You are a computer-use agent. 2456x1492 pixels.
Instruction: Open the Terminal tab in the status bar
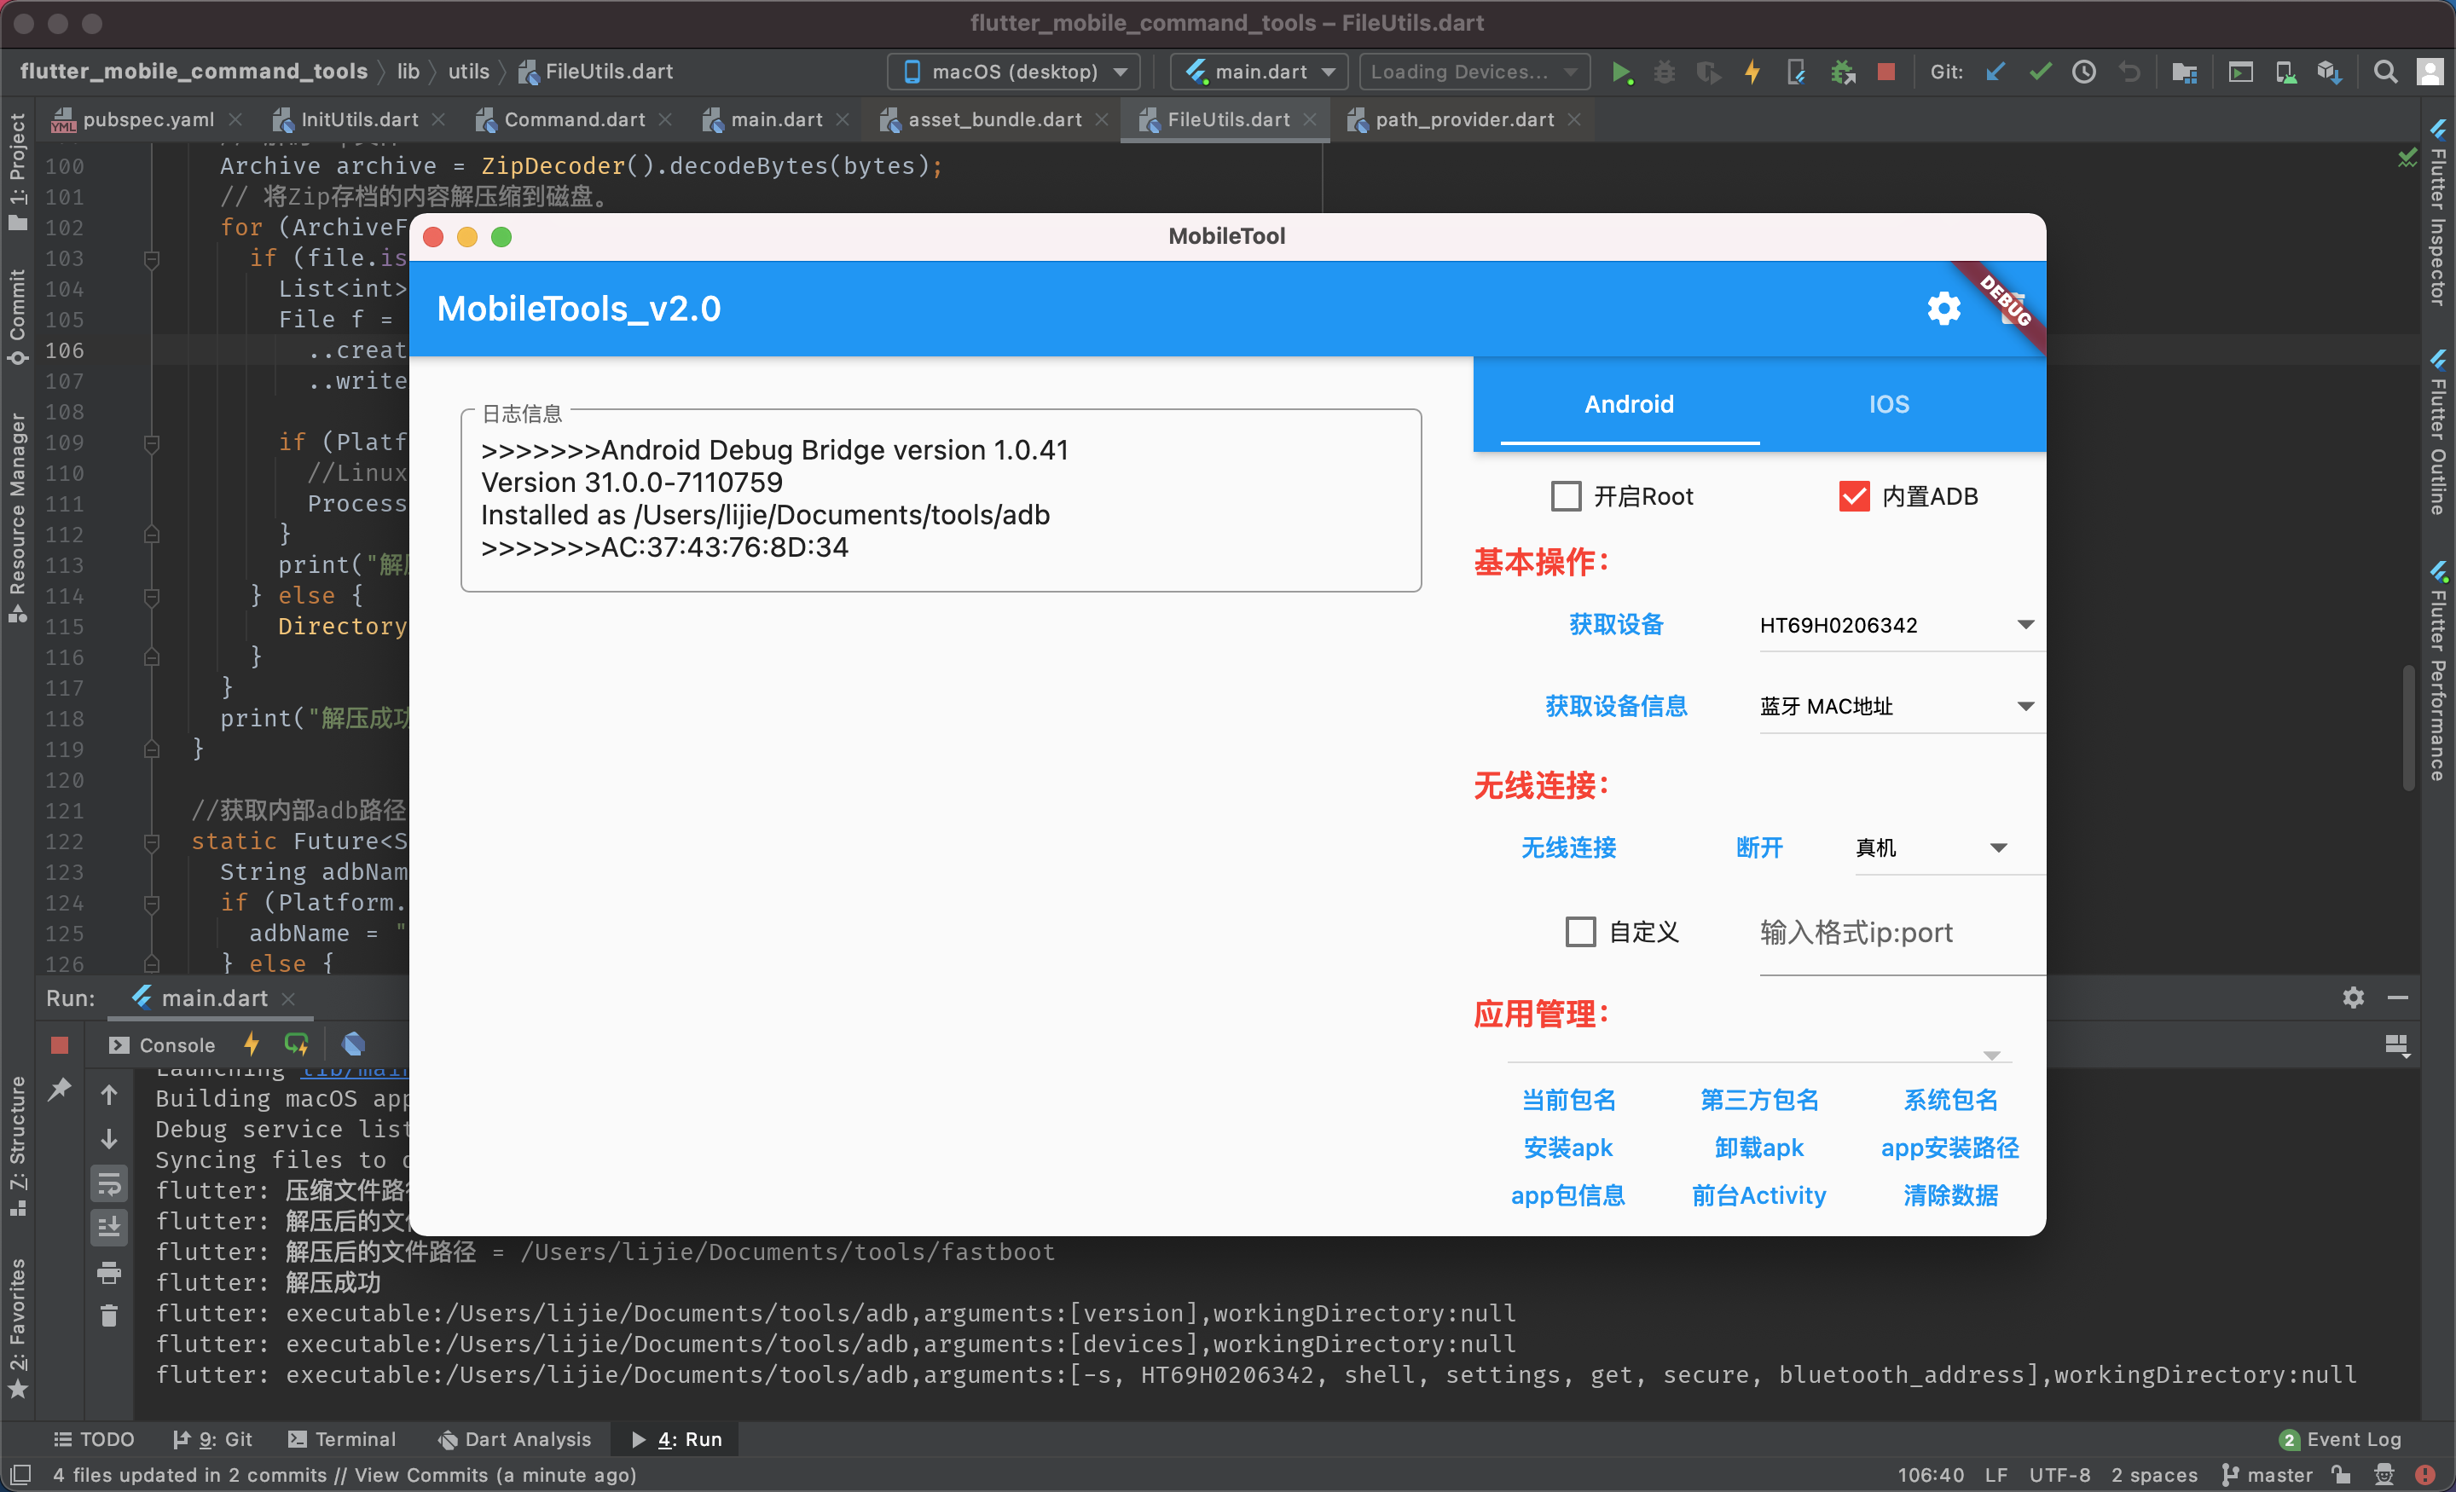point(343,1438)
